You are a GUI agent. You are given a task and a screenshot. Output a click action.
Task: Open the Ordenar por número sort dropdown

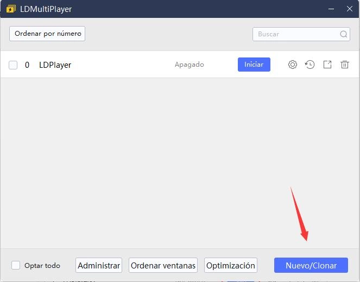point(47,34)
